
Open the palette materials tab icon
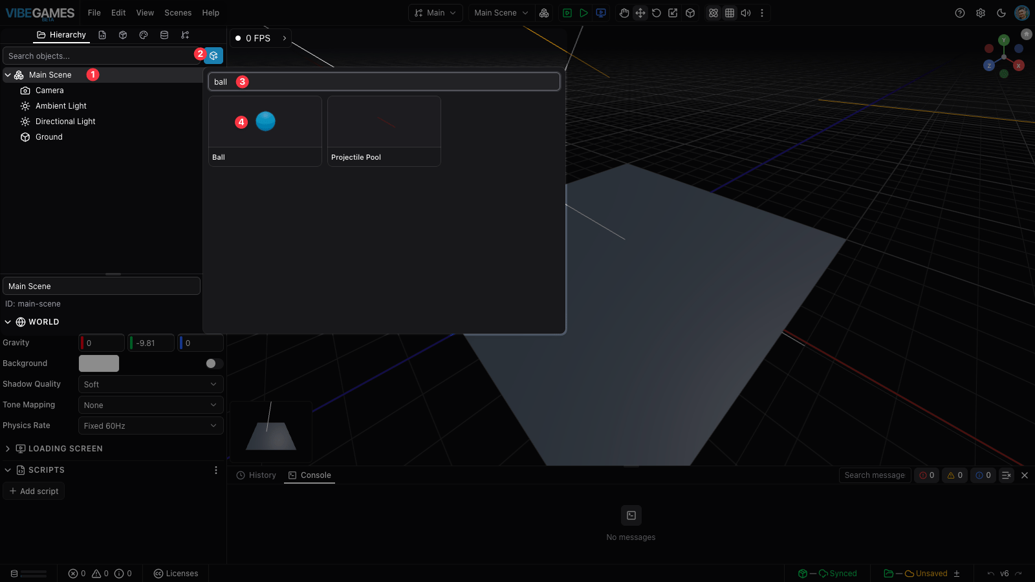(x=144, y=35)
